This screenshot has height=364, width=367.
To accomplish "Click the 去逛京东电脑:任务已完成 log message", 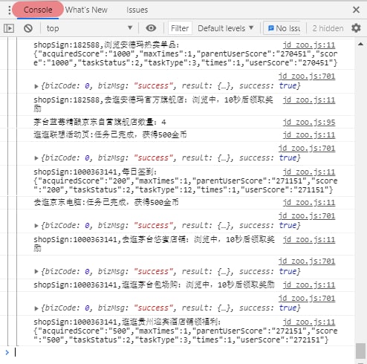I will coord(106,202).
